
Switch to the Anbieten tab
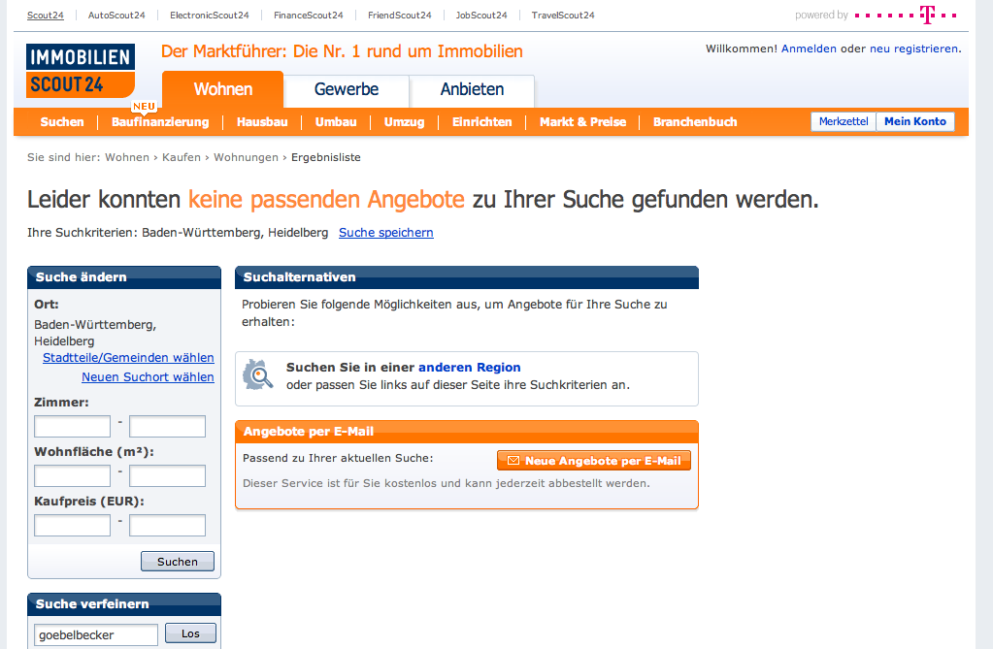(473, 89)
